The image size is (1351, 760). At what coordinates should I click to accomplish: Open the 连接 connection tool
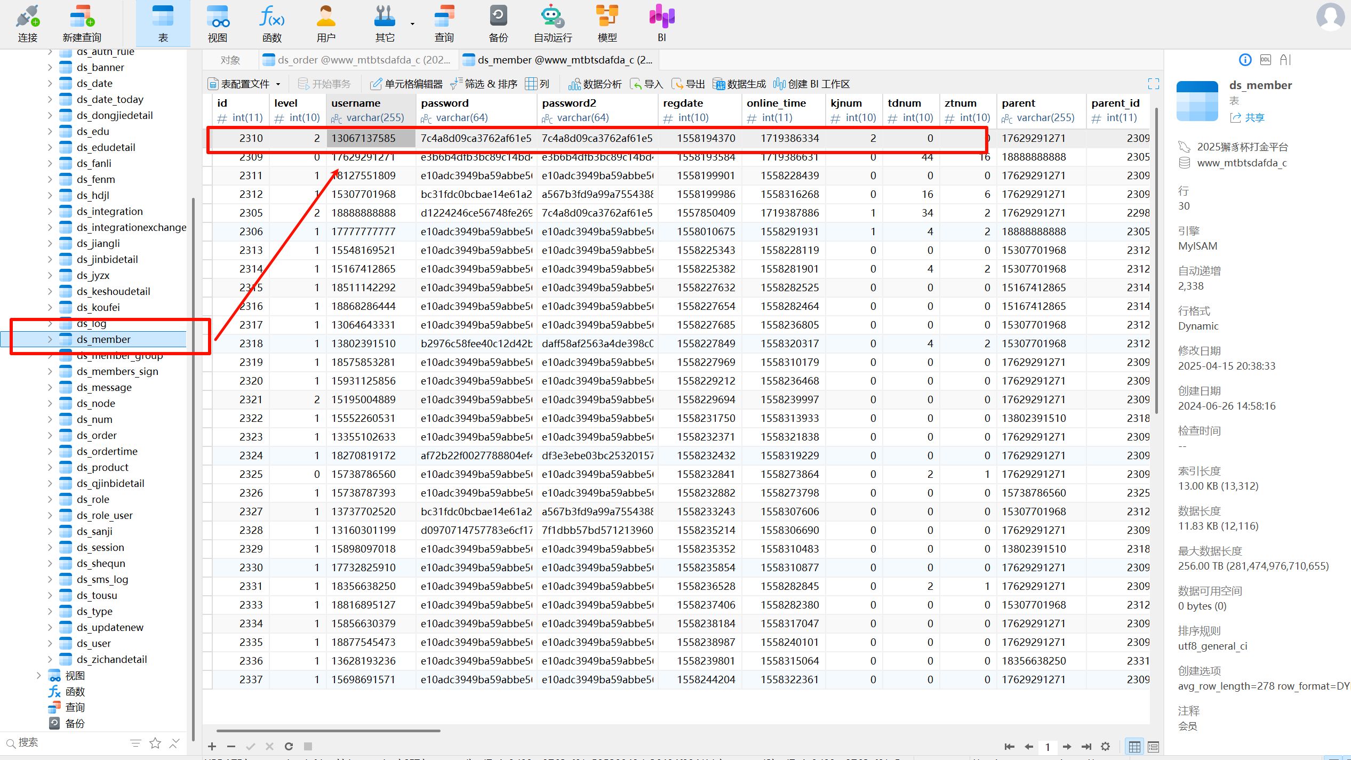pos(28,23)
